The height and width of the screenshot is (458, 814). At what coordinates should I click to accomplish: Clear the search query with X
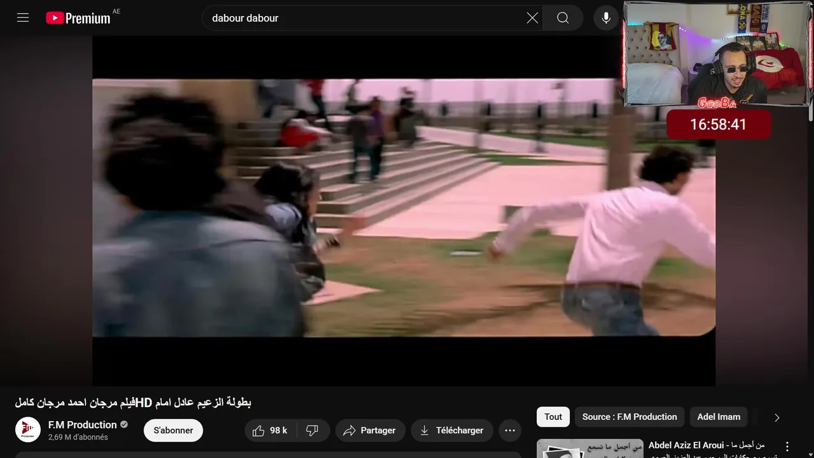click(x=532, y=18)
